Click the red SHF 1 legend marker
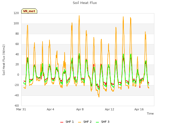The width and height of the screenshot is (170, 127). pyautogui.click(x=62, y=122)
